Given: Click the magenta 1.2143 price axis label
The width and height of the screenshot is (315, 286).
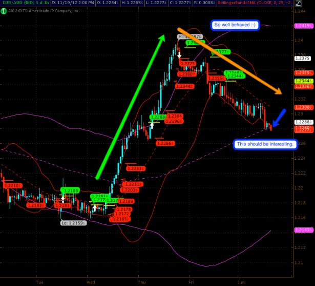Looking at the screenshot, I should point(301,231).
